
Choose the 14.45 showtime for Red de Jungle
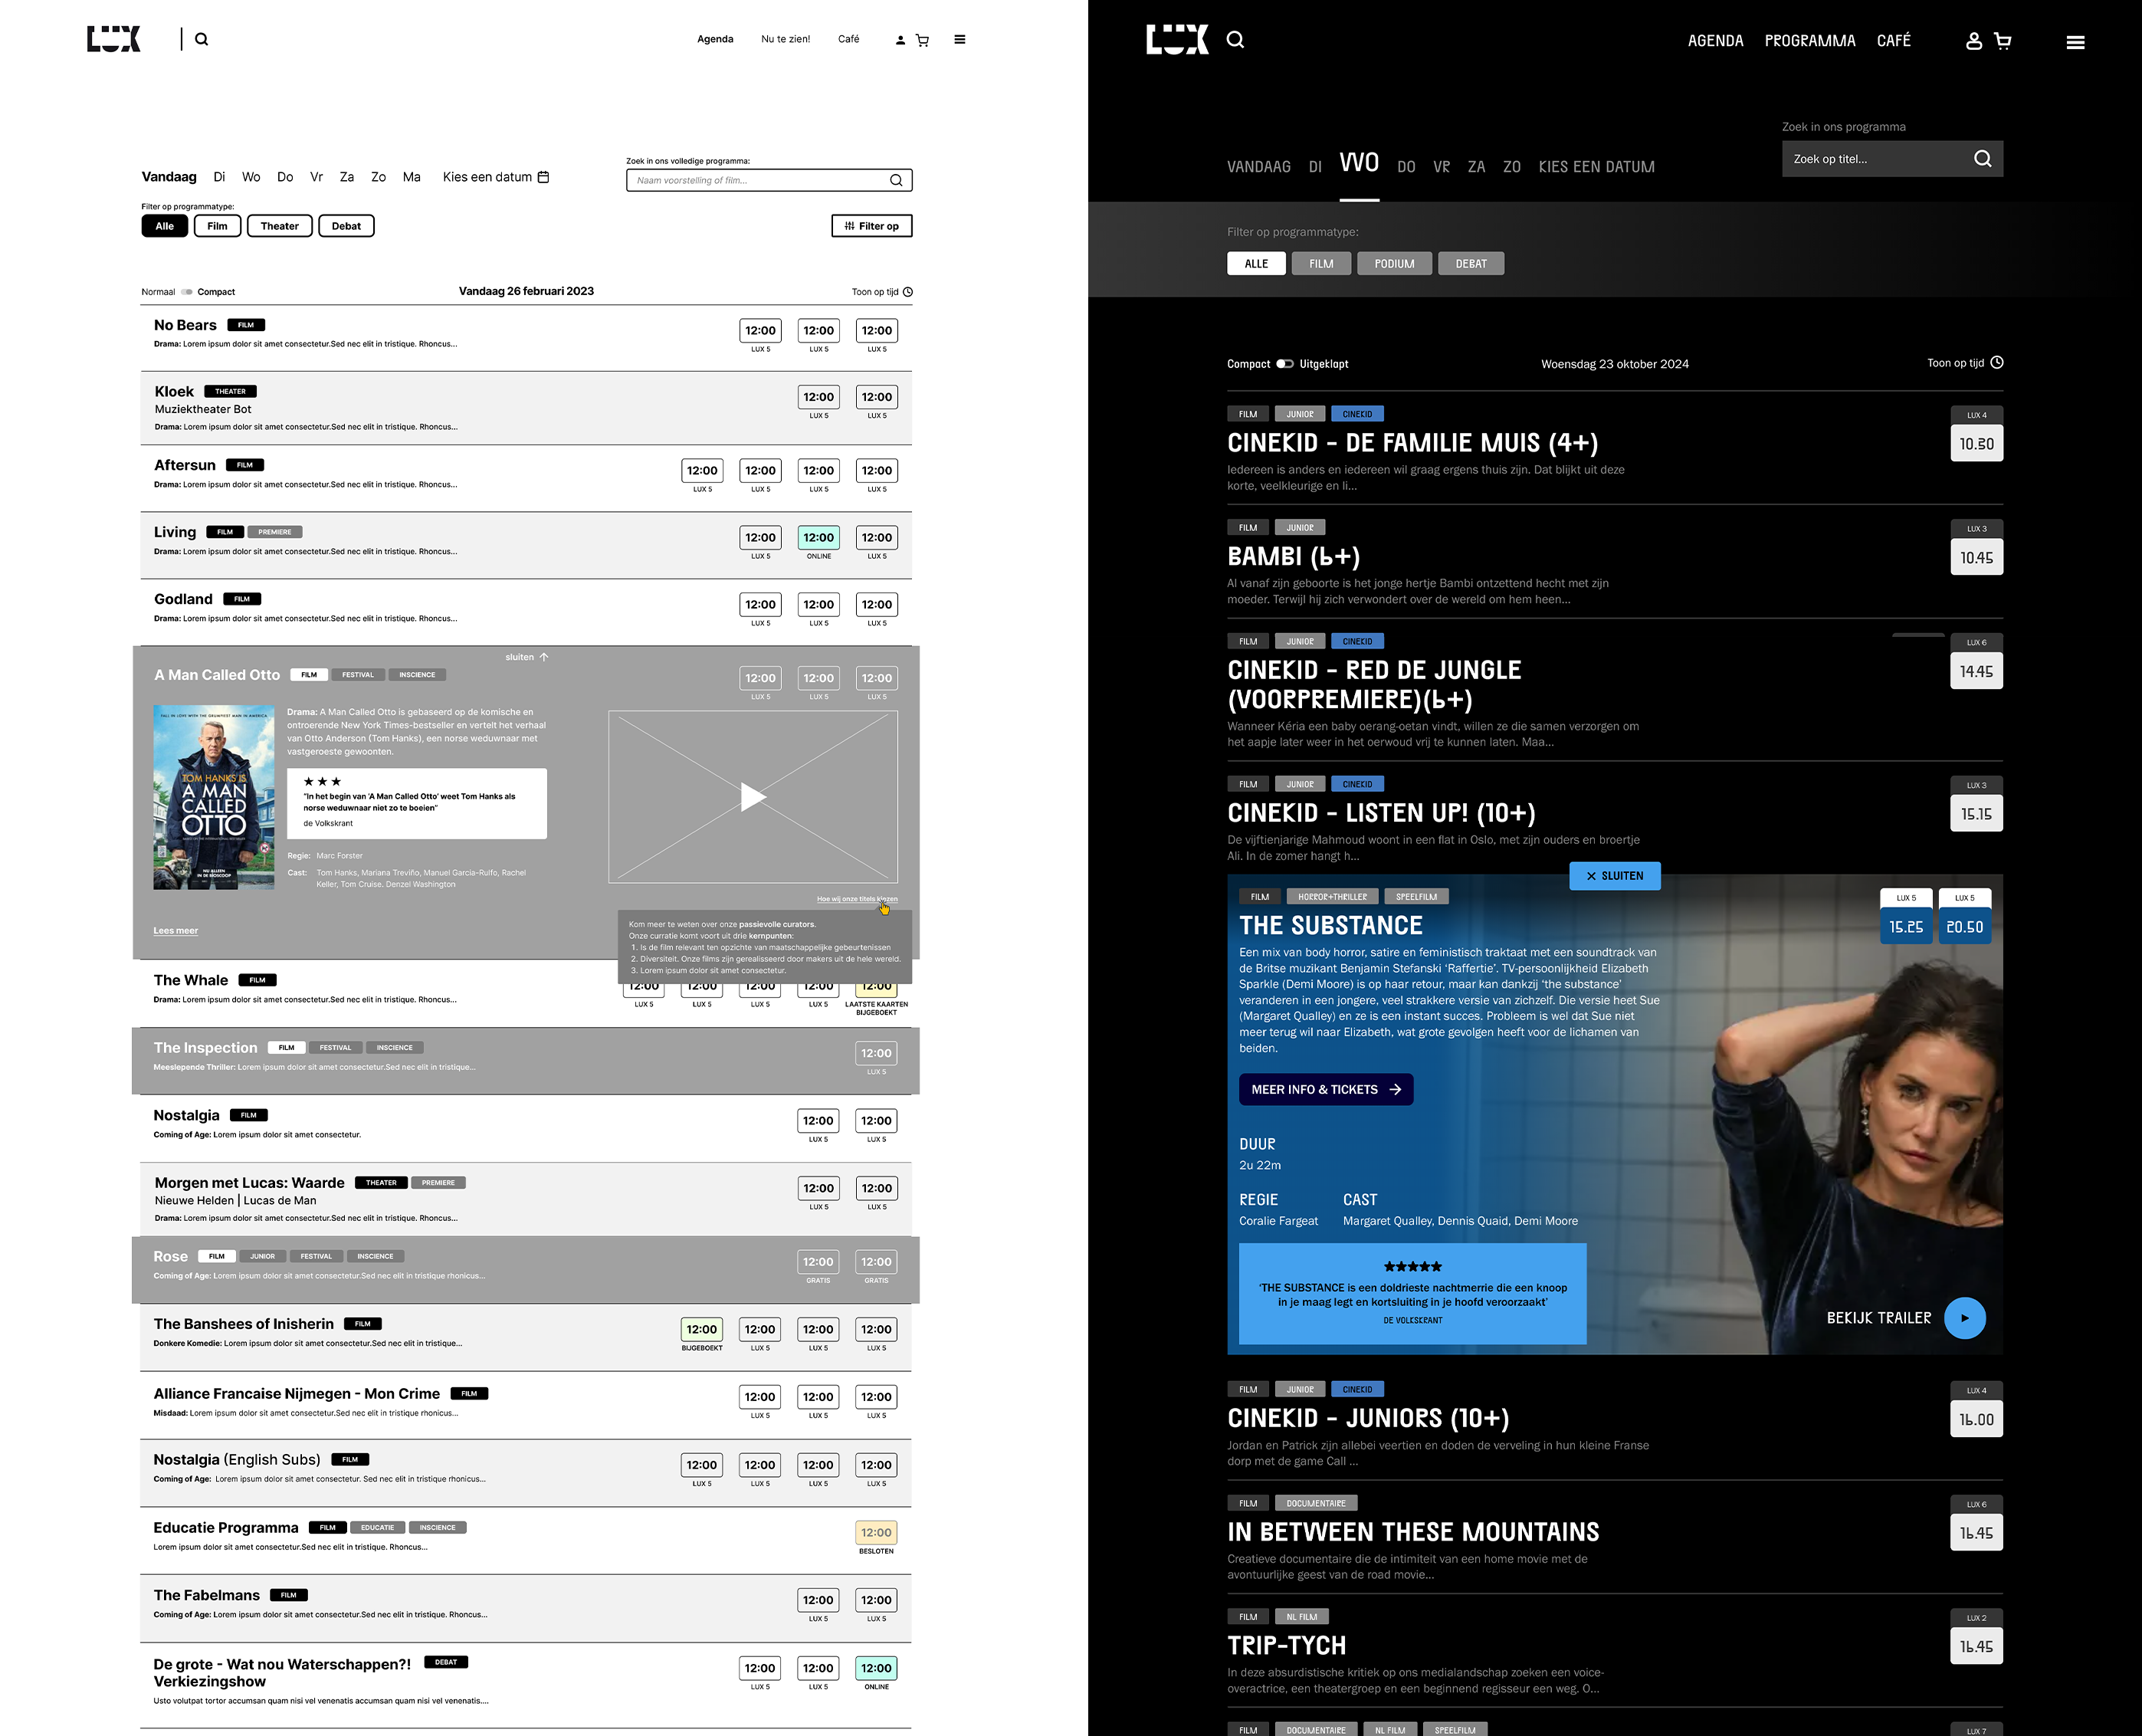coord(1977,672)
